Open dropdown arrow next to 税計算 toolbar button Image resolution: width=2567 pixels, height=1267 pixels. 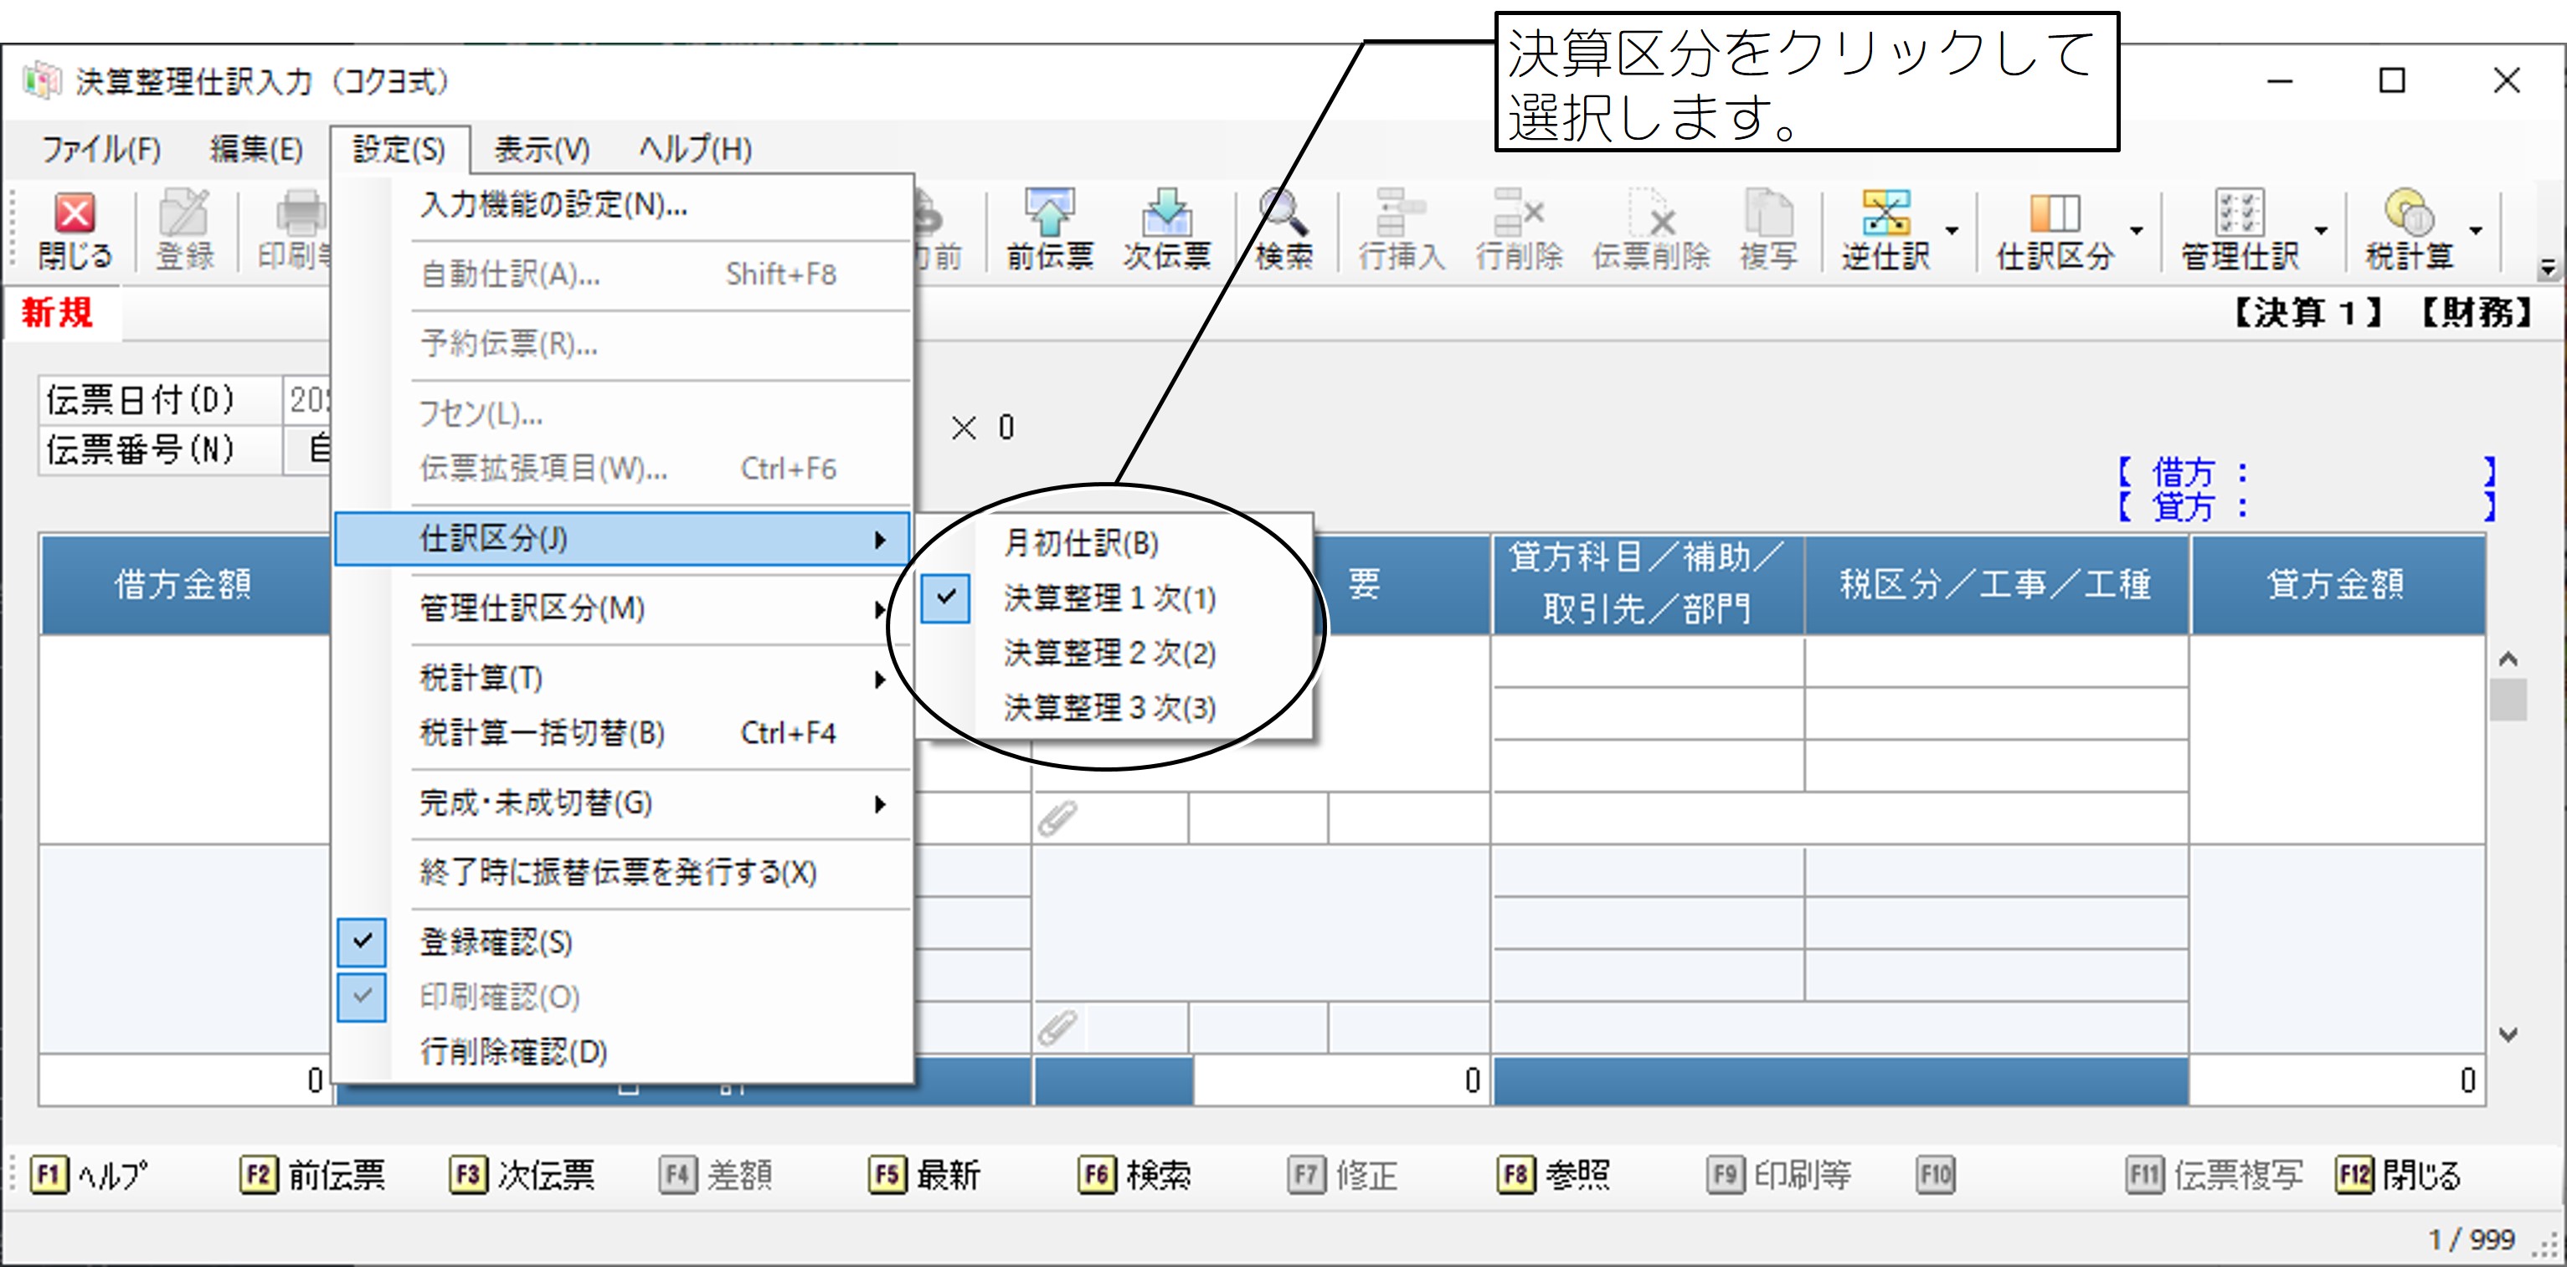point(2477,231)
